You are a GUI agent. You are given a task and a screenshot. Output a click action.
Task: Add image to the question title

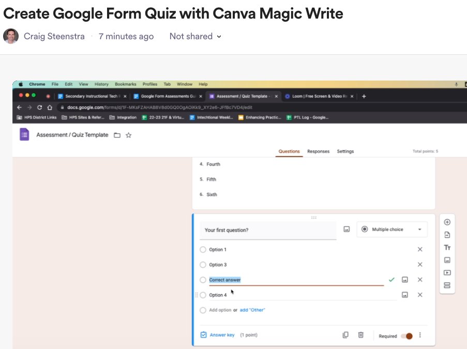347,229
